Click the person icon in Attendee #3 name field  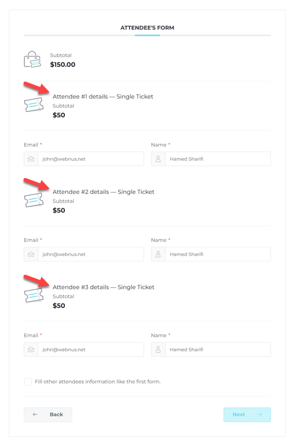(x=158, y=349)
